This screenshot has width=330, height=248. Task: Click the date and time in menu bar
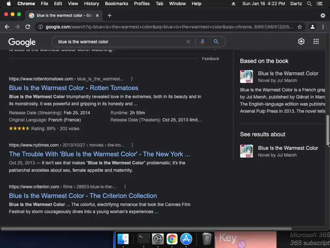(264, 4)
